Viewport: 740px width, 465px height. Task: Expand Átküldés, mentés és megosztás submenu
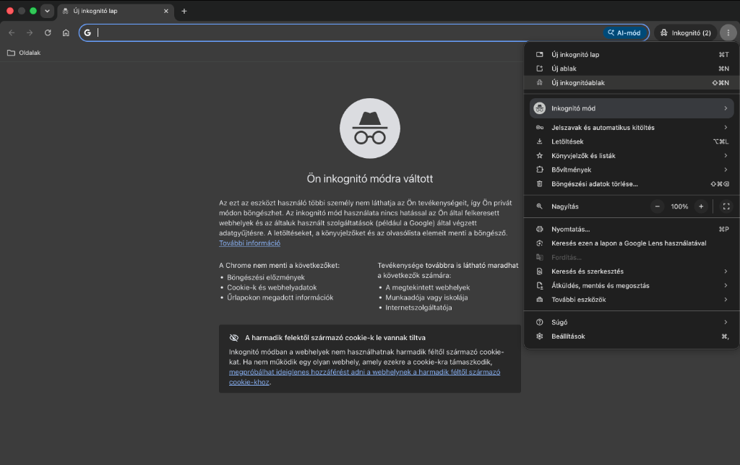[x=632, y=286]
